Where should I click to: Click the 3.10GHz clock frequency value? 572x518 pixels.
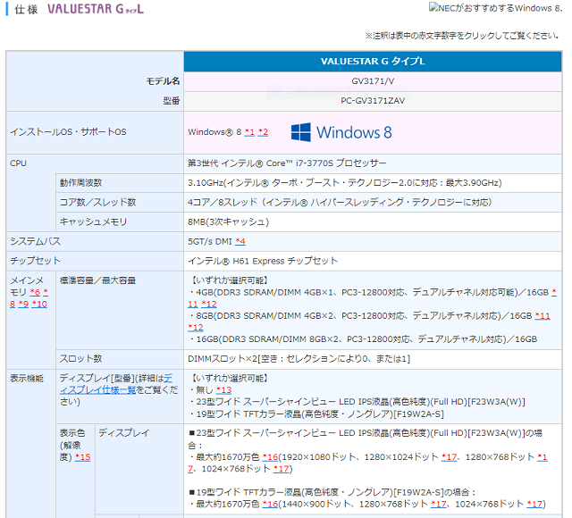click(x=345, y=182)
